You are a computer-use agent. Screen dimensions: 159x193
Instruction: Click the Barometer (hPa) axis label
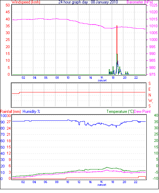coord(140,2)
